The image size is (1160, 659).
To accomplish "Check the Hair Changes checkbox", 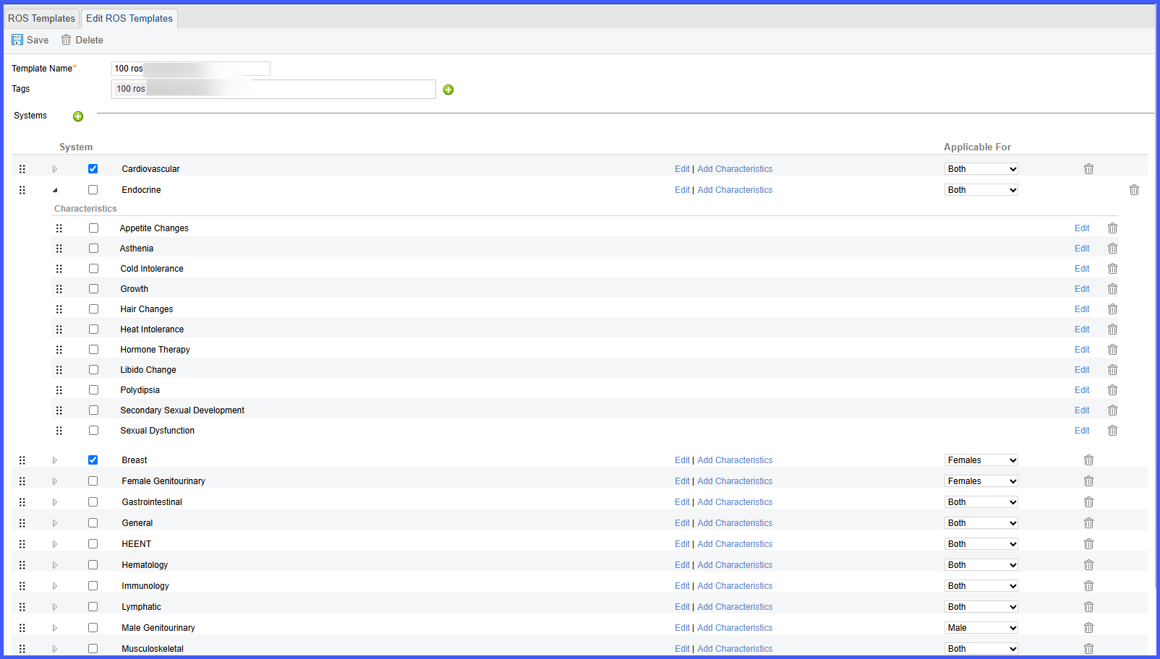I will click(x=93, y=309).
